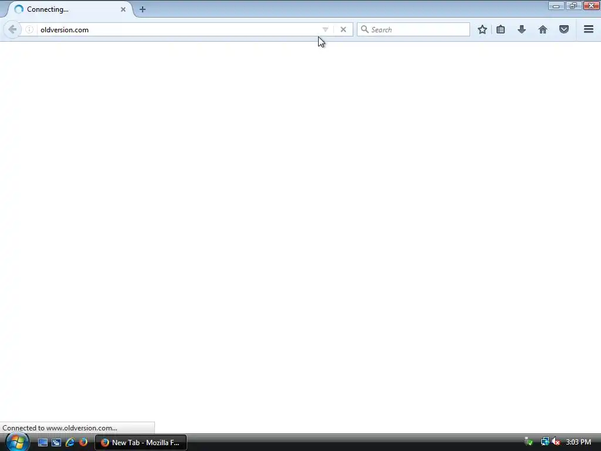The width and height of the screenshot is (601, 451).
Task: Click the Search input box
Action: [413, 29]
